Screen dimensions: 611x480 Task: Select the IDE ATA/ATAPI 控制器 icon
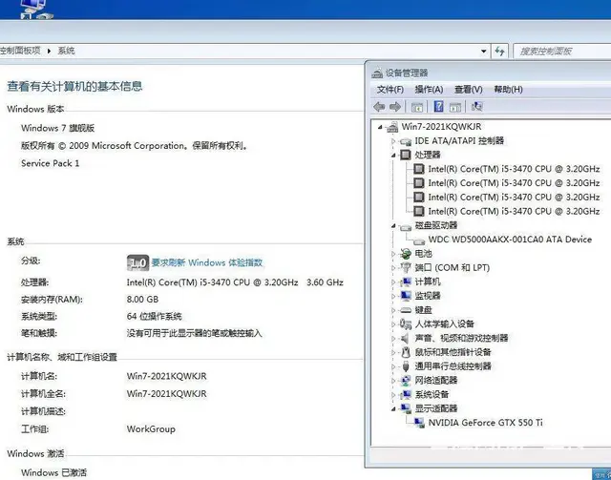(406, 141)
